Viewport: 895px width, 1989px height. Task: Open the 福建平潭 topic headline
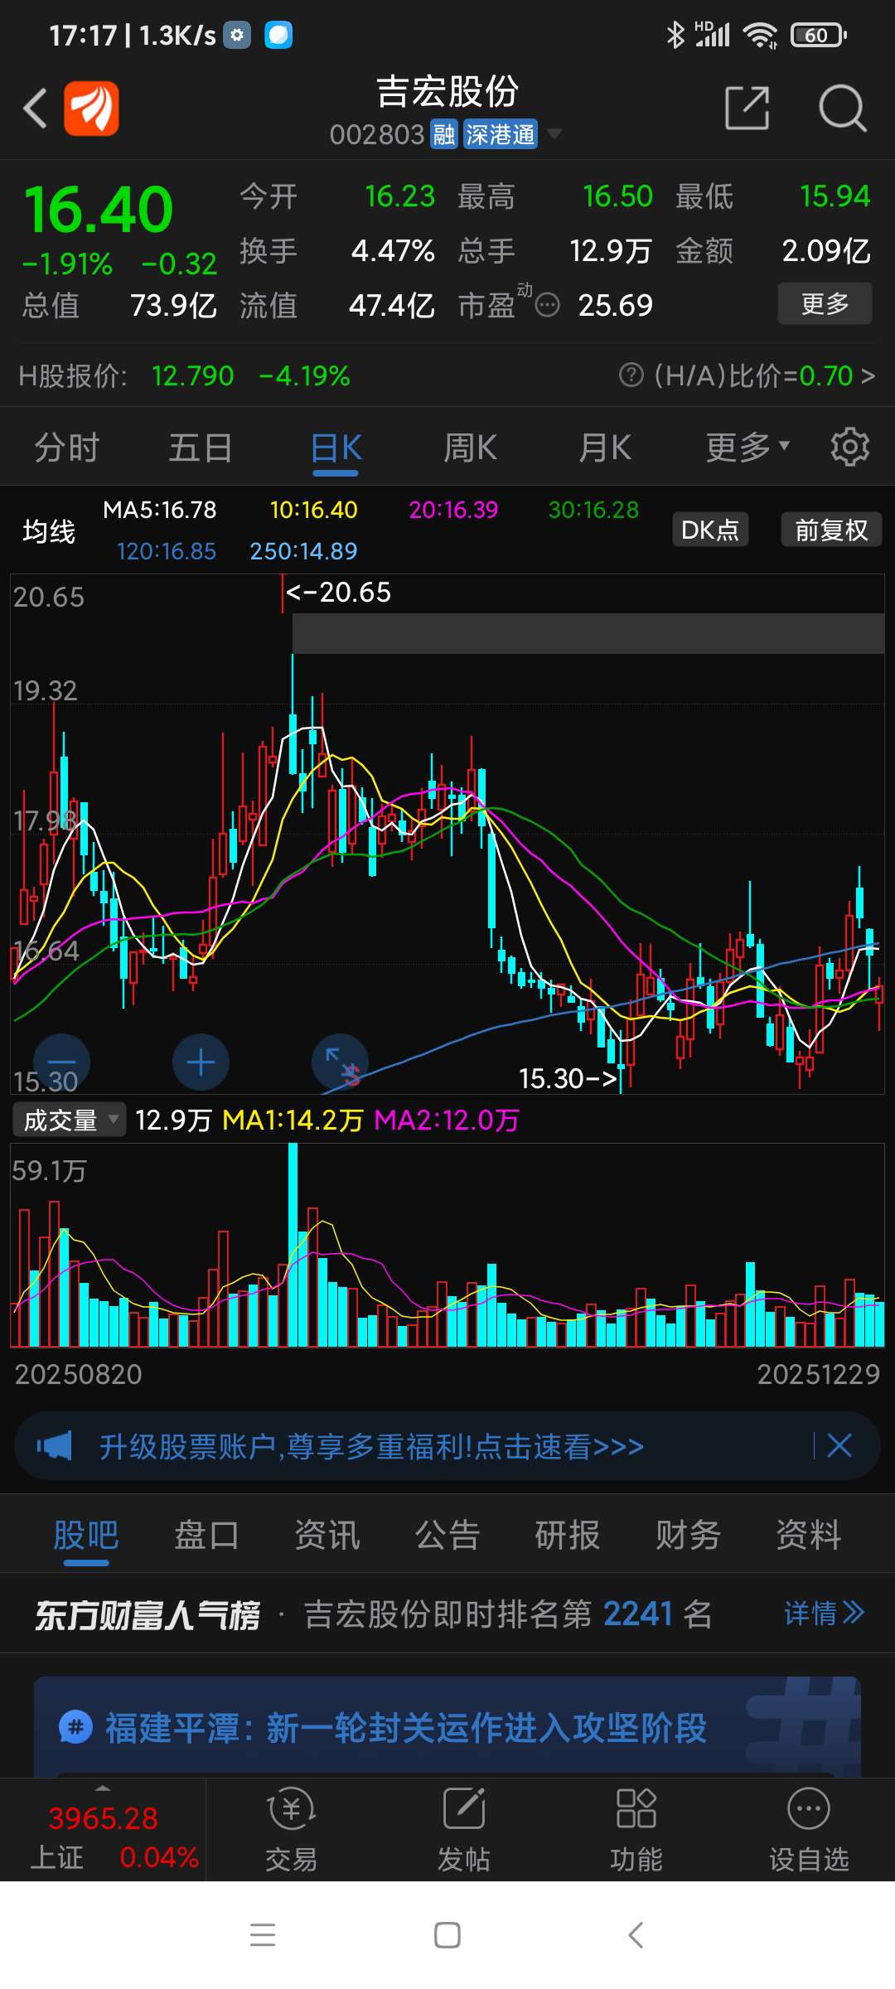coord(406,1729)
